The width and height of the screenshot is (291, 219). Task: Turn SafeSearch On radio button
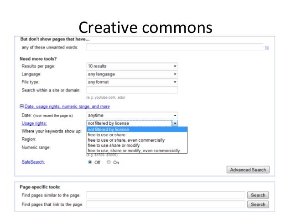point(109,162)
